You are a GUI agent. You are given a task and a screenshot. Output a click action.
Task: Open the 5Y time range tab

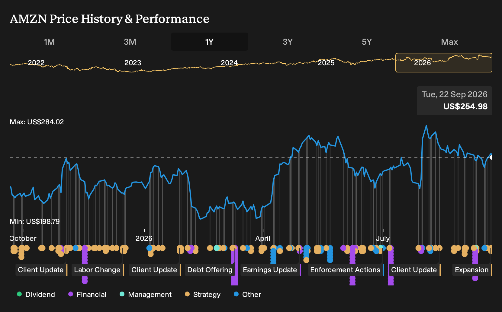click(x=367, y=42)
